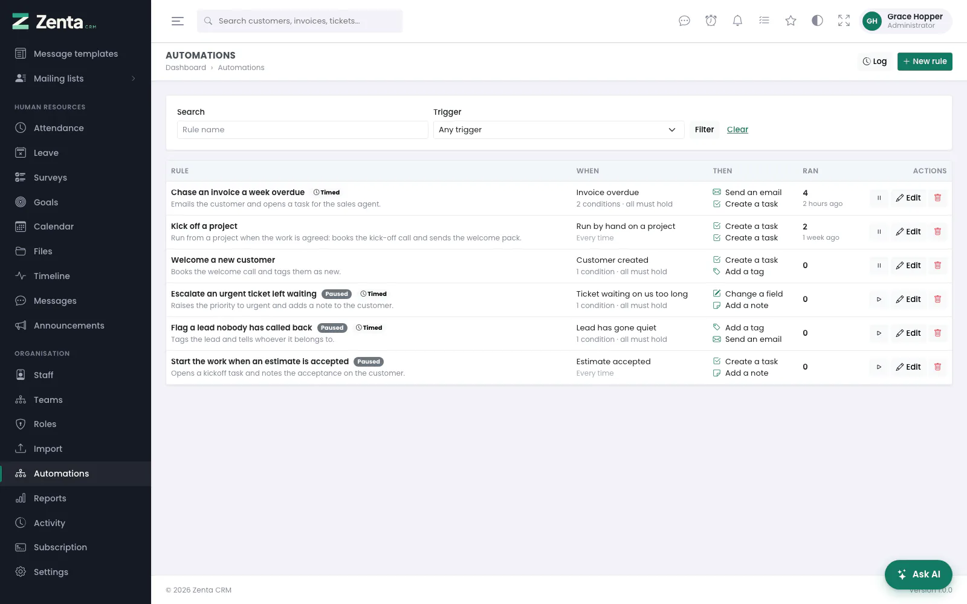Delete the 'Kick off a project' rule
The image size is (967, 604).
pos(937,231)
